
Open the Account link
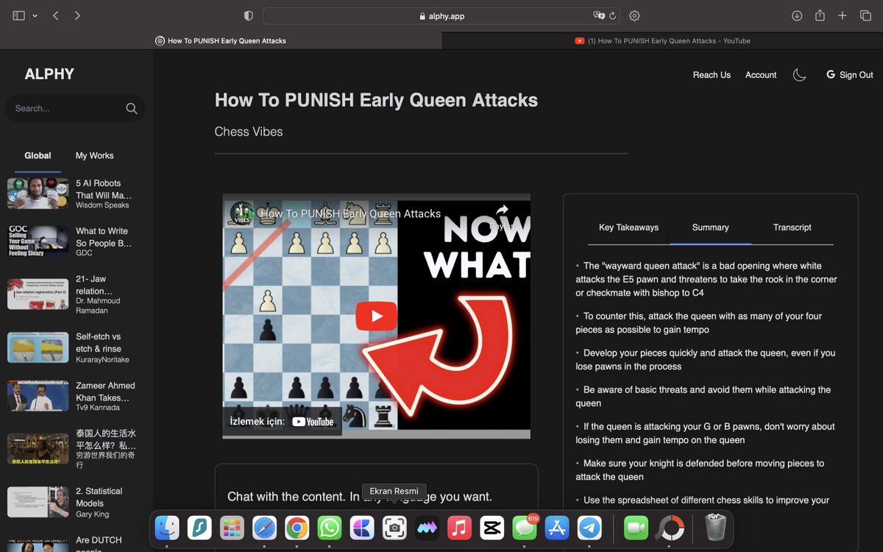761,74
